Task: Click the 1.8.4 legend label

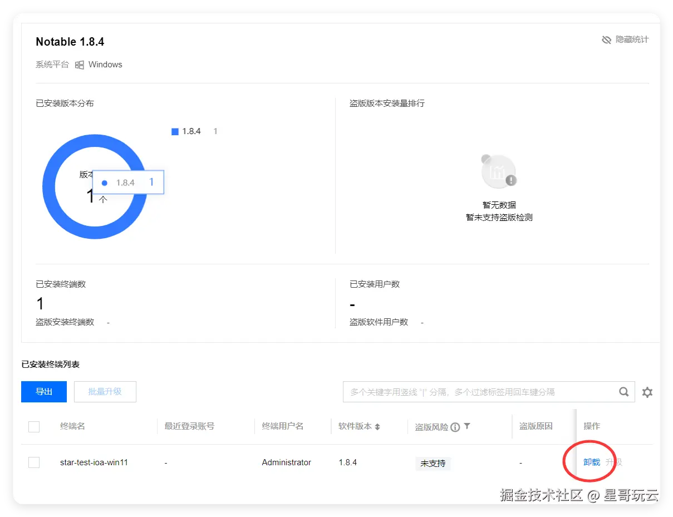Action: (x=191, y=131)
